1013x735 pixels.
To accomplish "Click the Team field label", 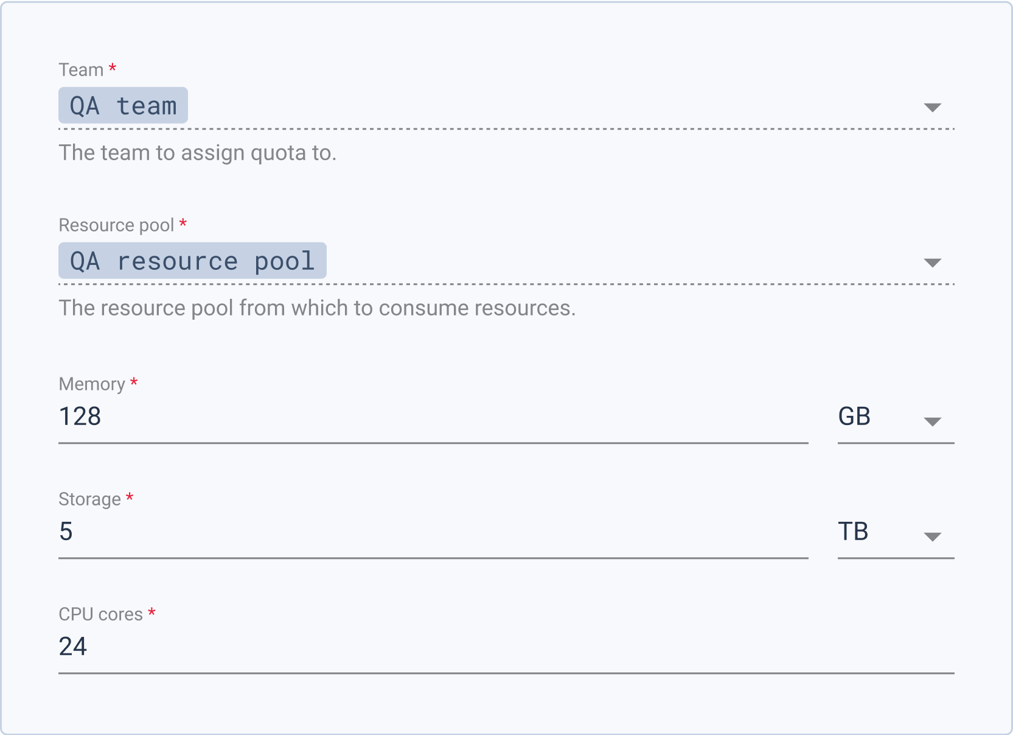I will click(81, 70).
